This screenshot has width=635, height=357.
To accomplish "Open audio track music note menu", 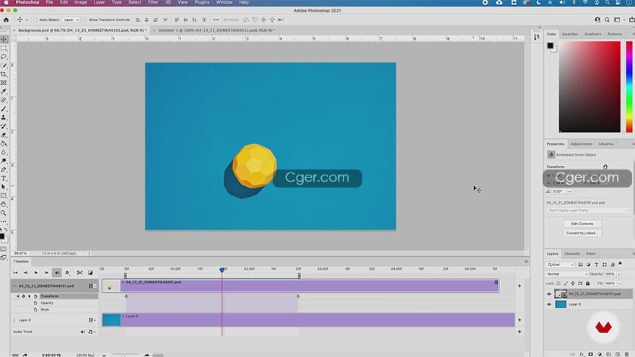I will [x=92, y=332].
